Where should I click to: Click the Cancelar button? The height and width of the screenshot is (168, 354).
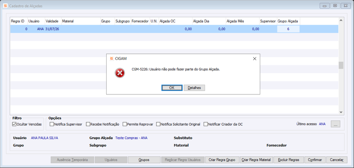click(x=337, y=160)
